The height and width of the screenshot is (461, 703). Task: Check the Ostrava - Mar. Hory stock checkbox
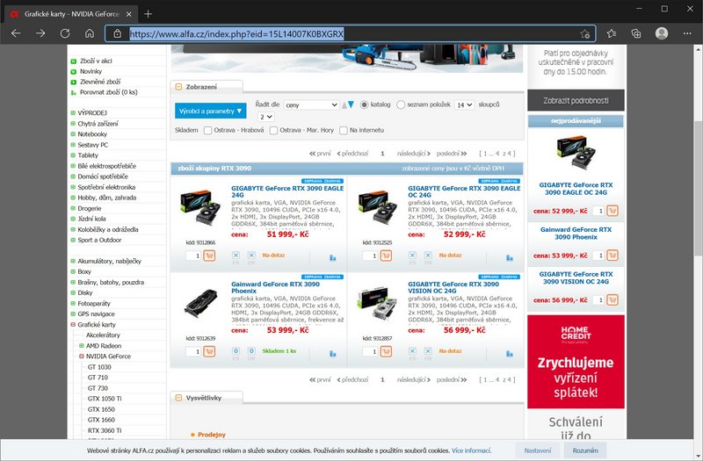click(273, 130)
